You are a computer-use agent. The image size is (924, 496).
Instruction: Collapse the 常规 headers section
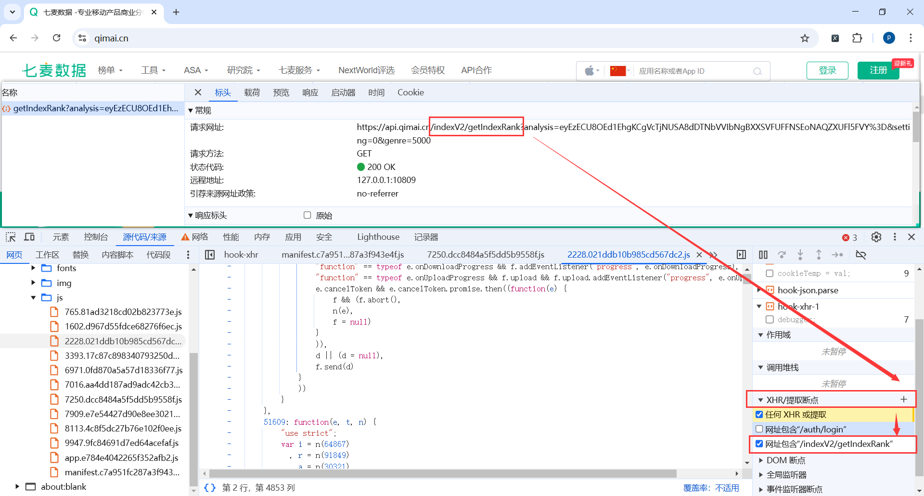191,111
